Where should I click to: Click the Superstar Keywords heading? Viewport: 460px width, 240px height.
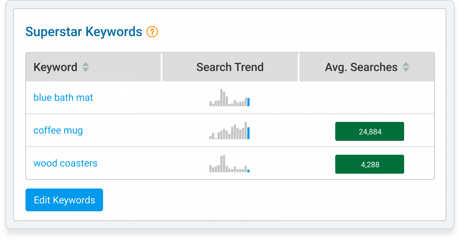coord(84,32)
